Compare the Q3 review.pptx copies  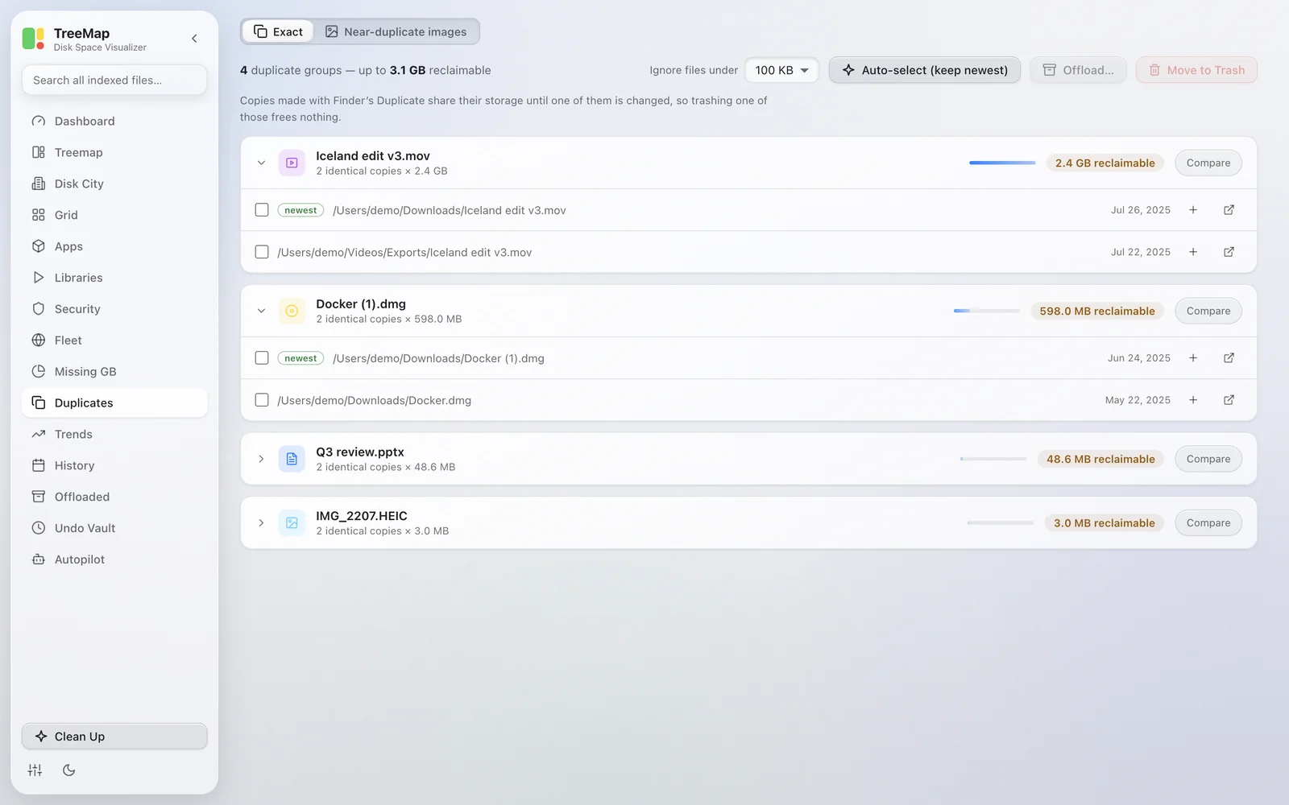click(1208, 459)
